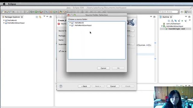Click the Search toolbar icon
Image resolution: width=193 pixels, height=108 pixels.
coord(64,12)
